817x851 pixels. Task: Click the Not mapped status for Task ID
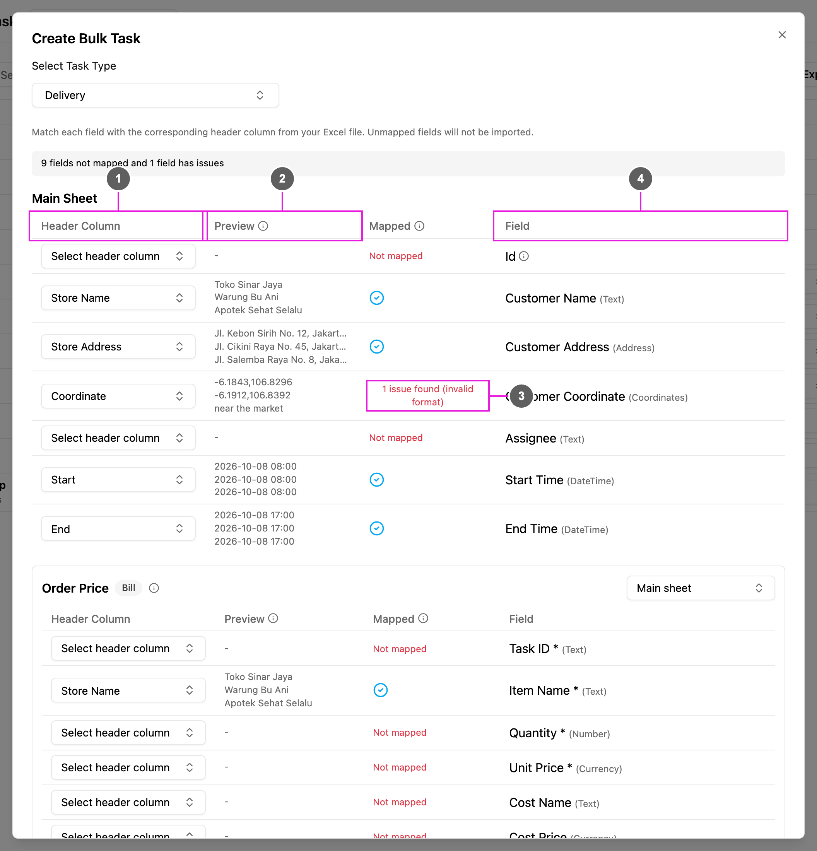tap(399, 649)
